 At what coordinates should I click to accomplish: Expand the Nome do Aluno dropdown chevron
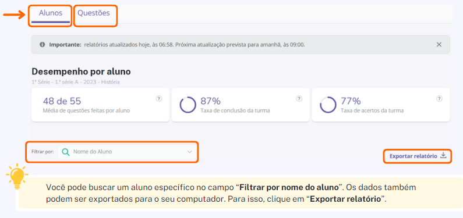click(x=190, y=152)
